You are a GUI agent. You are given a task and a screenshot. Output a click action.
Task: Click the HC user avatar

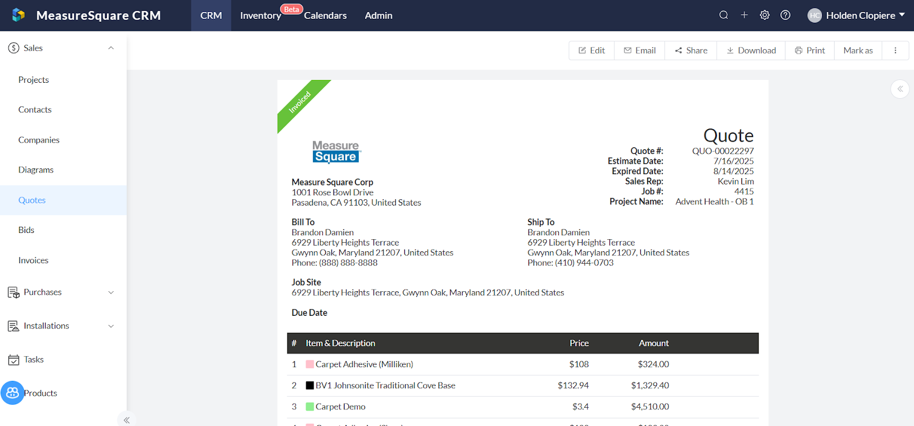coord(815,15)
